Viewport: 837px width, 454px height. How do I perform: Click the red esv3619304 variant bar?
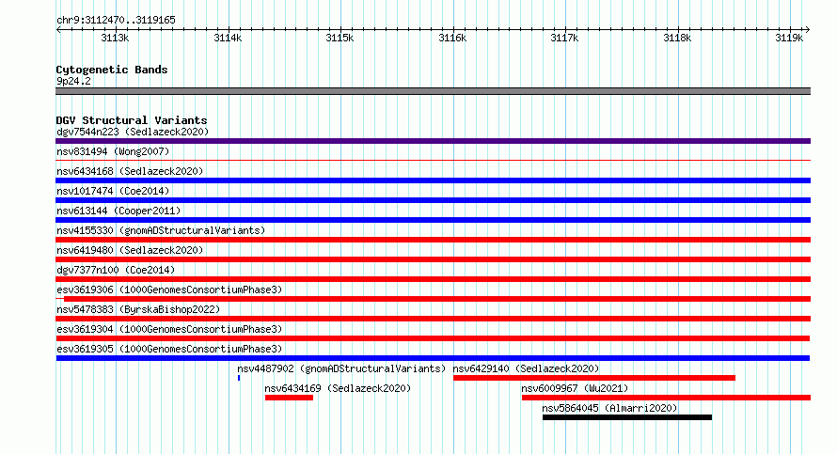tap(433, 338)
